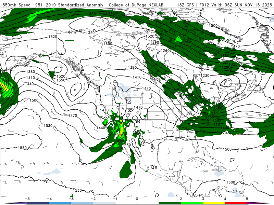Click the '4' colorbar label

(225, 199)
